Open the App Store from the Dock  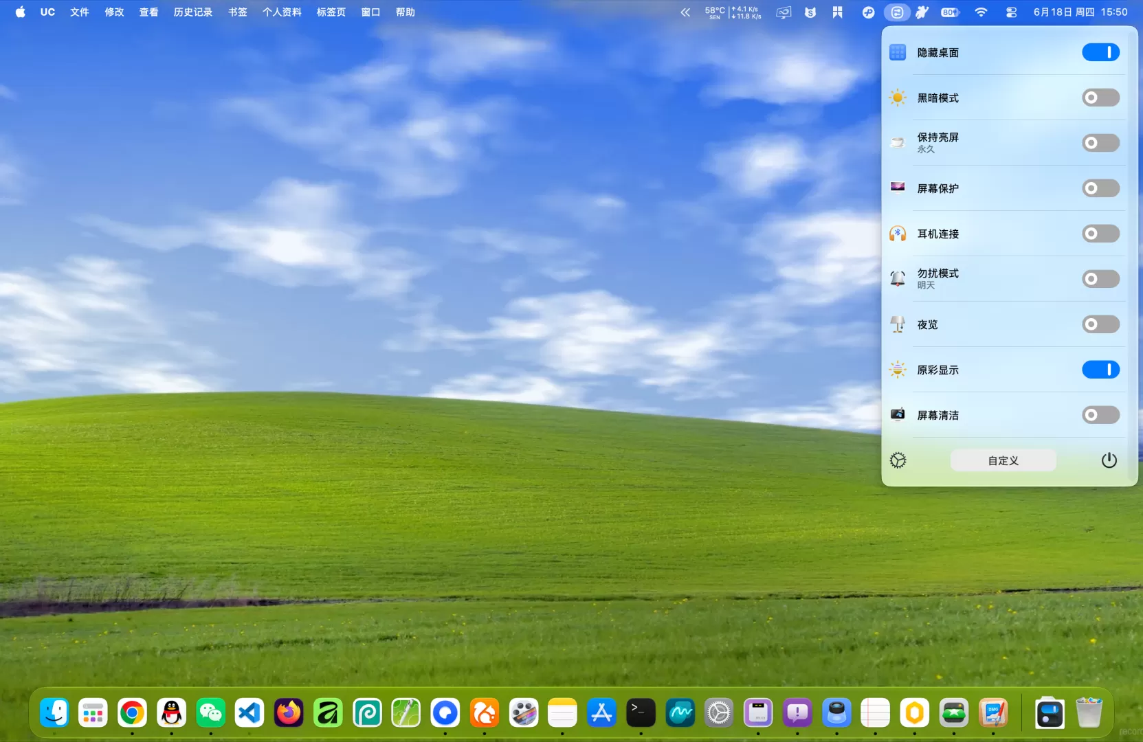(x=601, y=713)
